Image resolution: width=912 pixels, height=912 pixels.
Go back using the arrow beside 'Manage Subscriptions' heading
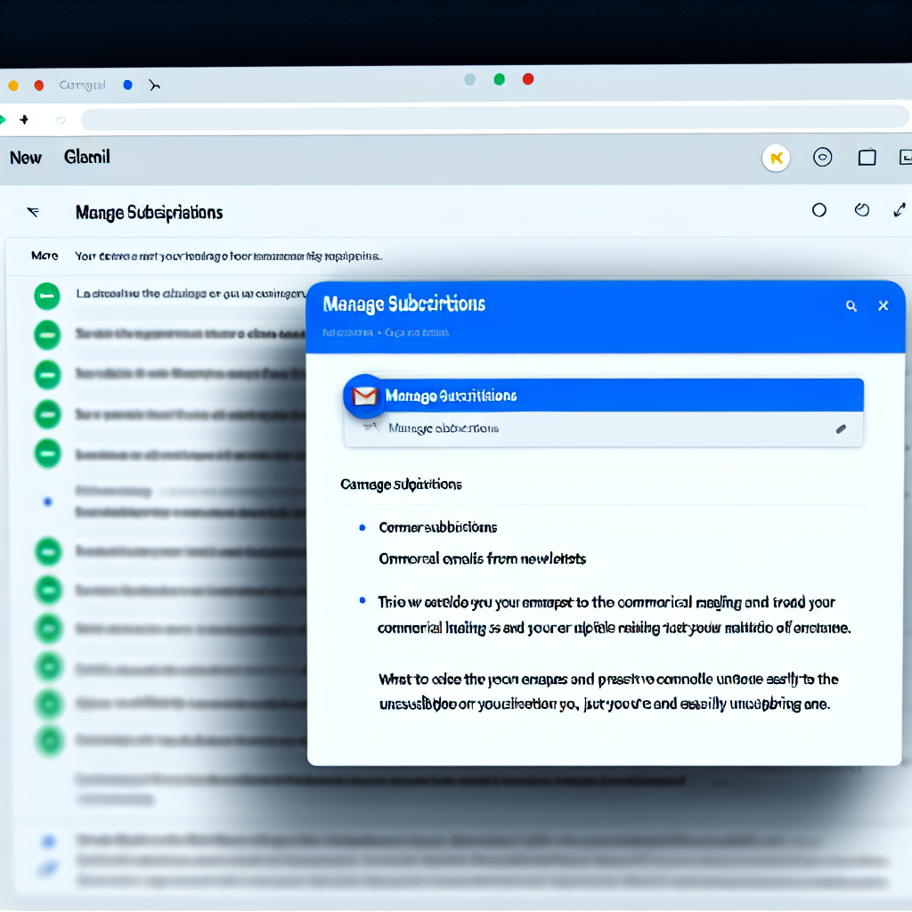[x=33, y=212]
